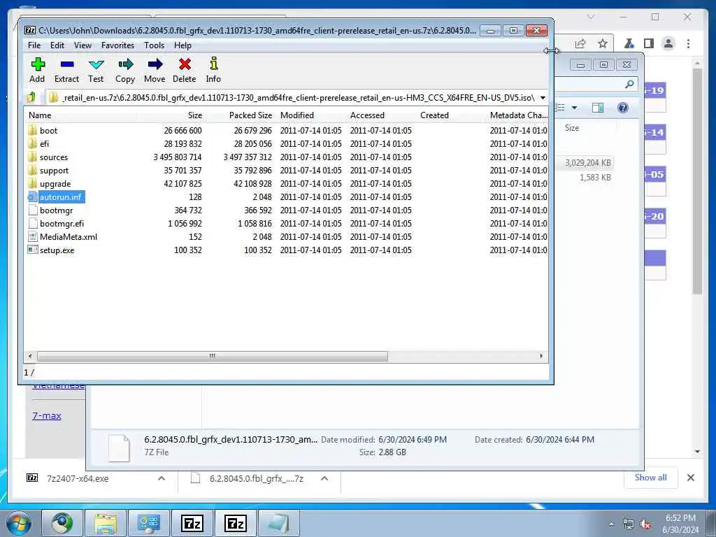Click the horizontal scrollbar thumb in 7-Zip
Image resolution: width=716 pixels, height=537 pixels.
click(213, 356)
